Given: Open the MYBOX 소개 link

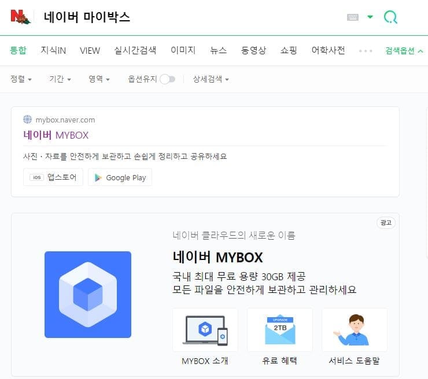Looking at the screenshot, I should [205, 361].
